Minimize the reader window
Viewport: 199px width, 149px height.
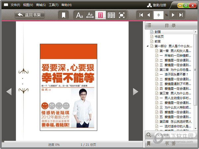180,5
